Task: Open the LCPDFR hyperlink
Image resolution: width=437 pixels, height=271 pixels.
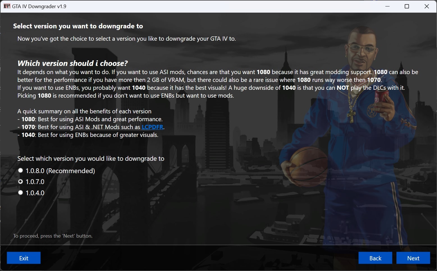Action: [152, 127]
